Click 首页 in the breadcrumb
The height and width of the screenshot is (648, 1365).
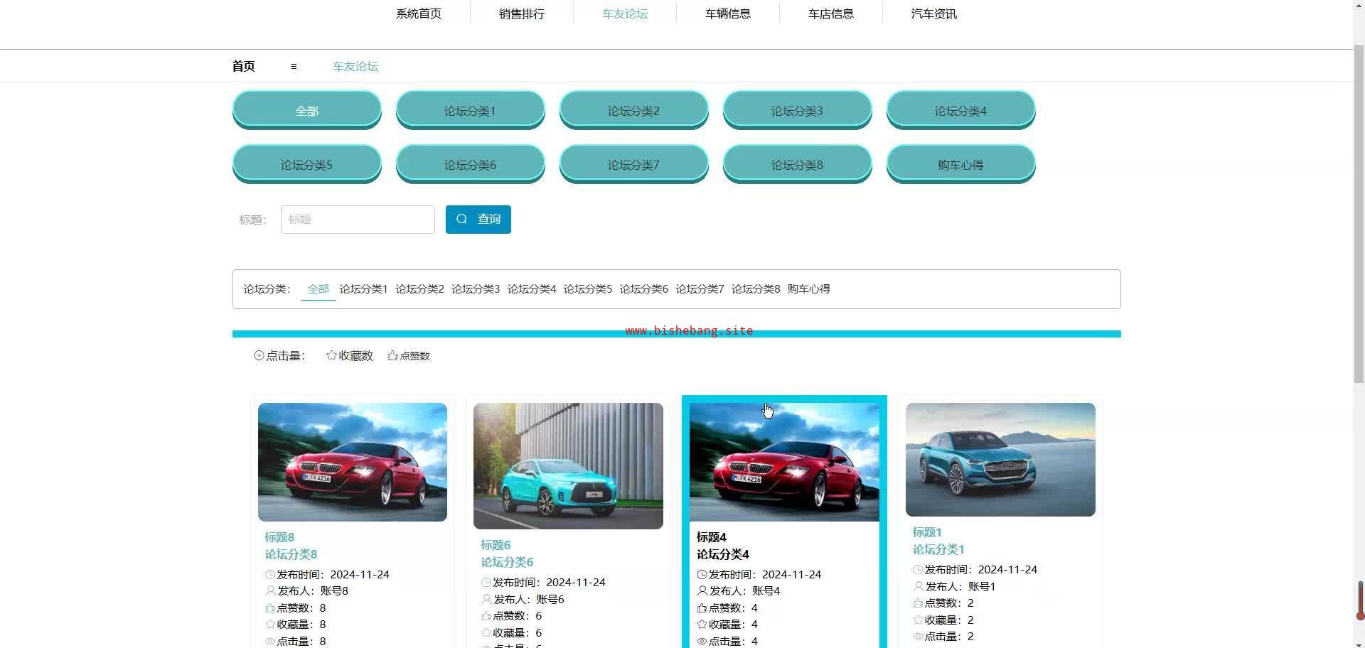[x=243, y=66]
